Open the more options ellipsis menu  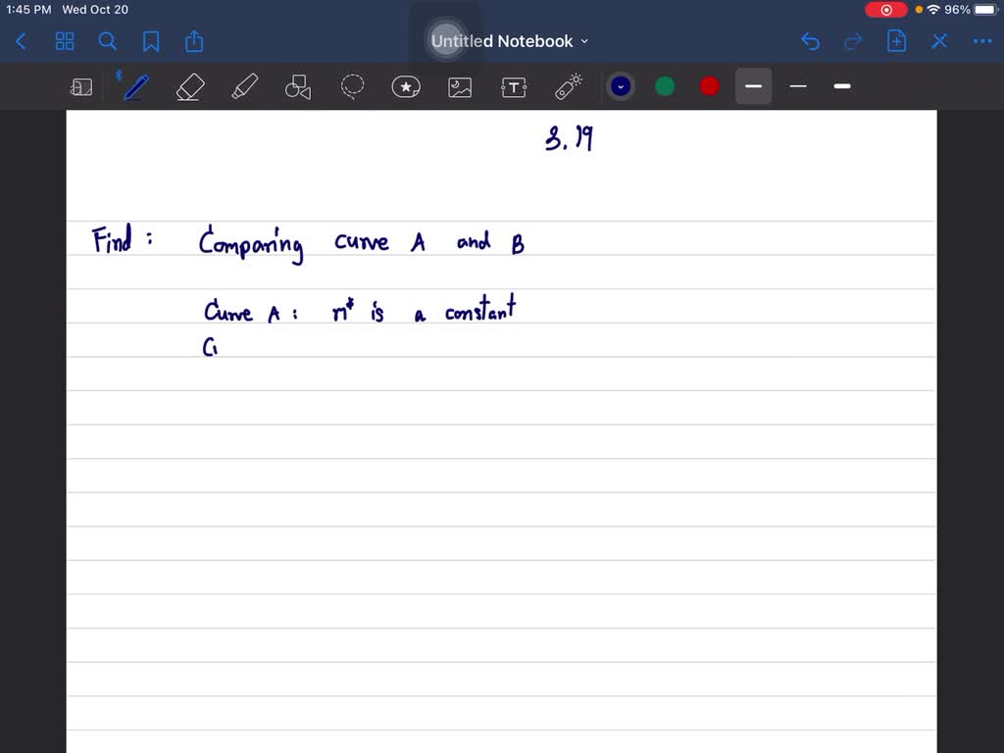pyautogui.click(x=982, y=41)
